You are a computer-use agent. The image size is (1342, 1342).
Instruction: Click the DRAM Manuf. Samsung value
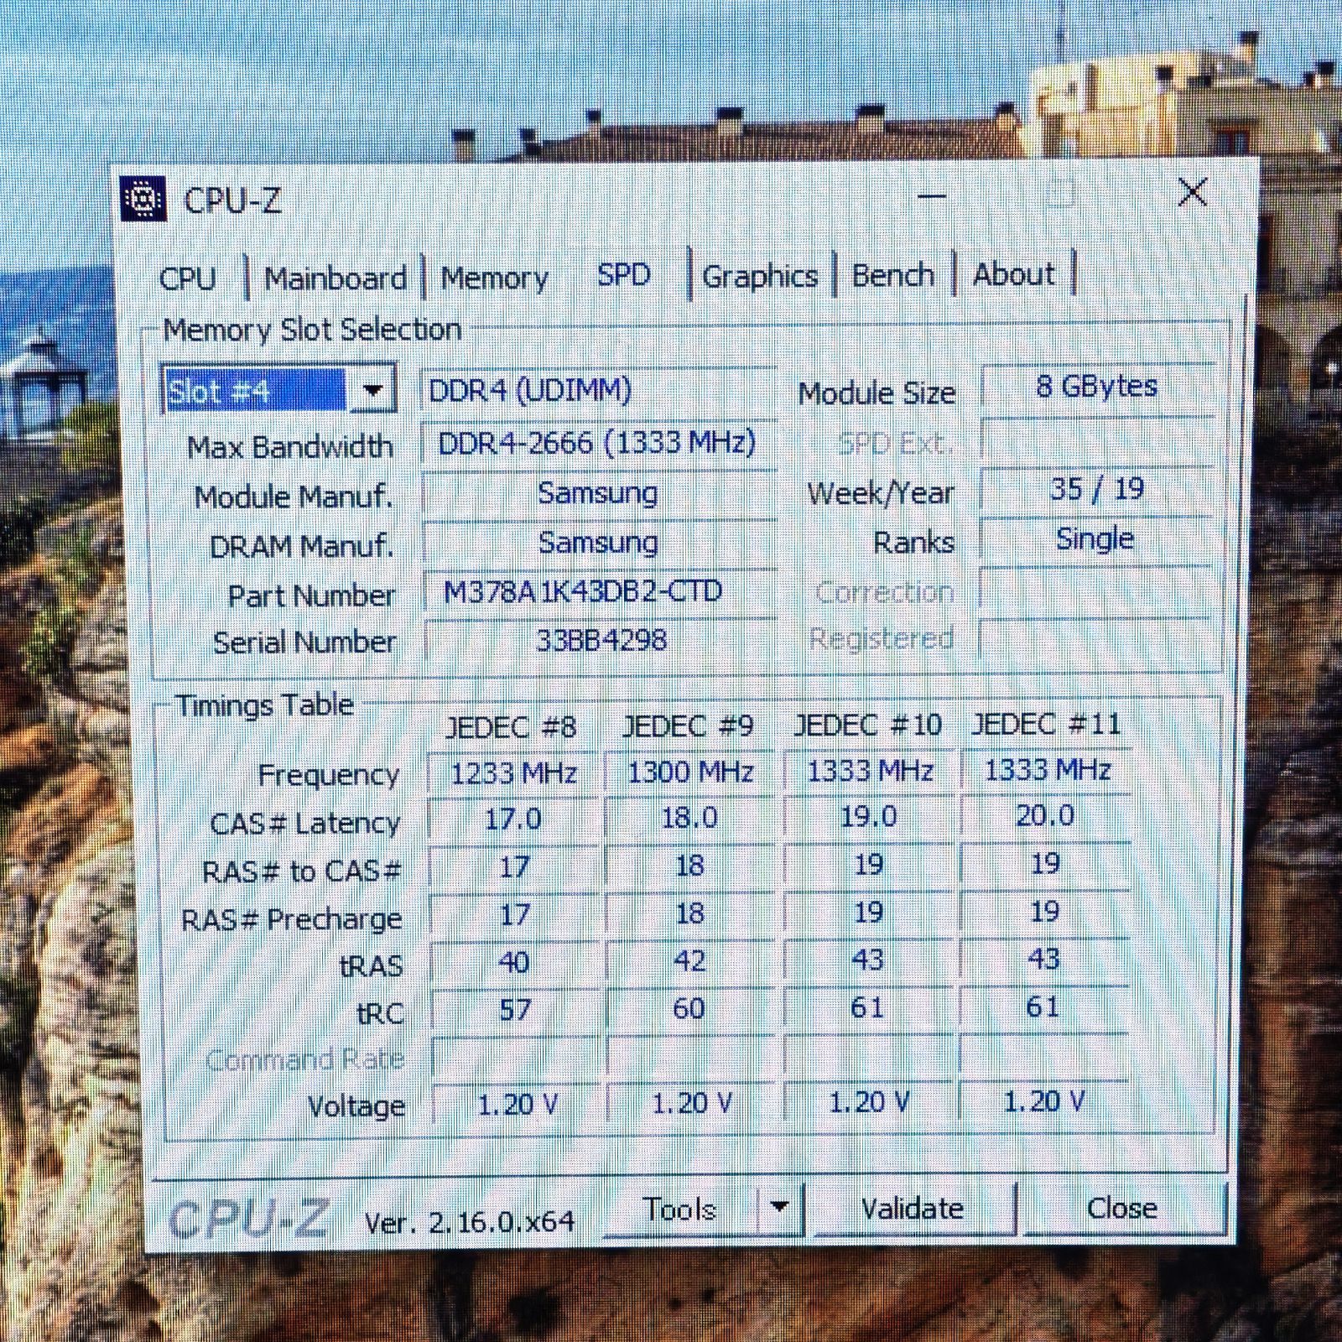tap(598, 543)
